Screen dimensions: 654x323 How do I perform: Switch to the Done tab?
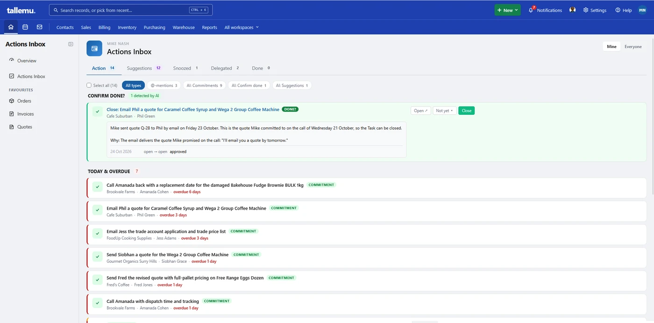(x=261, y=68)
